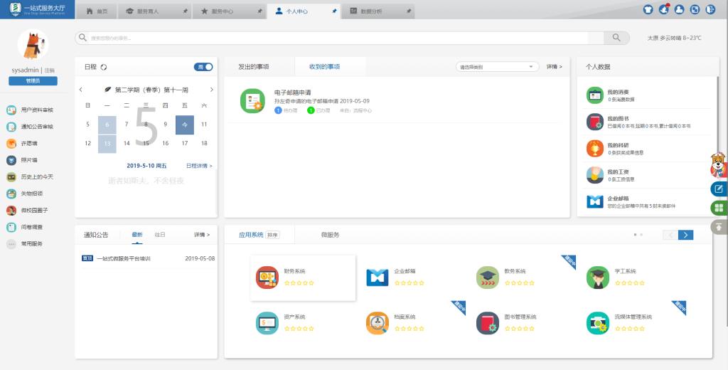Switch to the 微服务 tab
The image size is (728, 370).
pos(330,235)
